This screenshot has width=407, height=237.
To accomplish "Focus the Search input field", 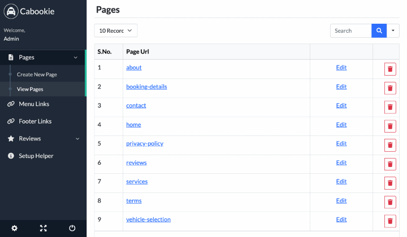I will click(x=351, y=30).
